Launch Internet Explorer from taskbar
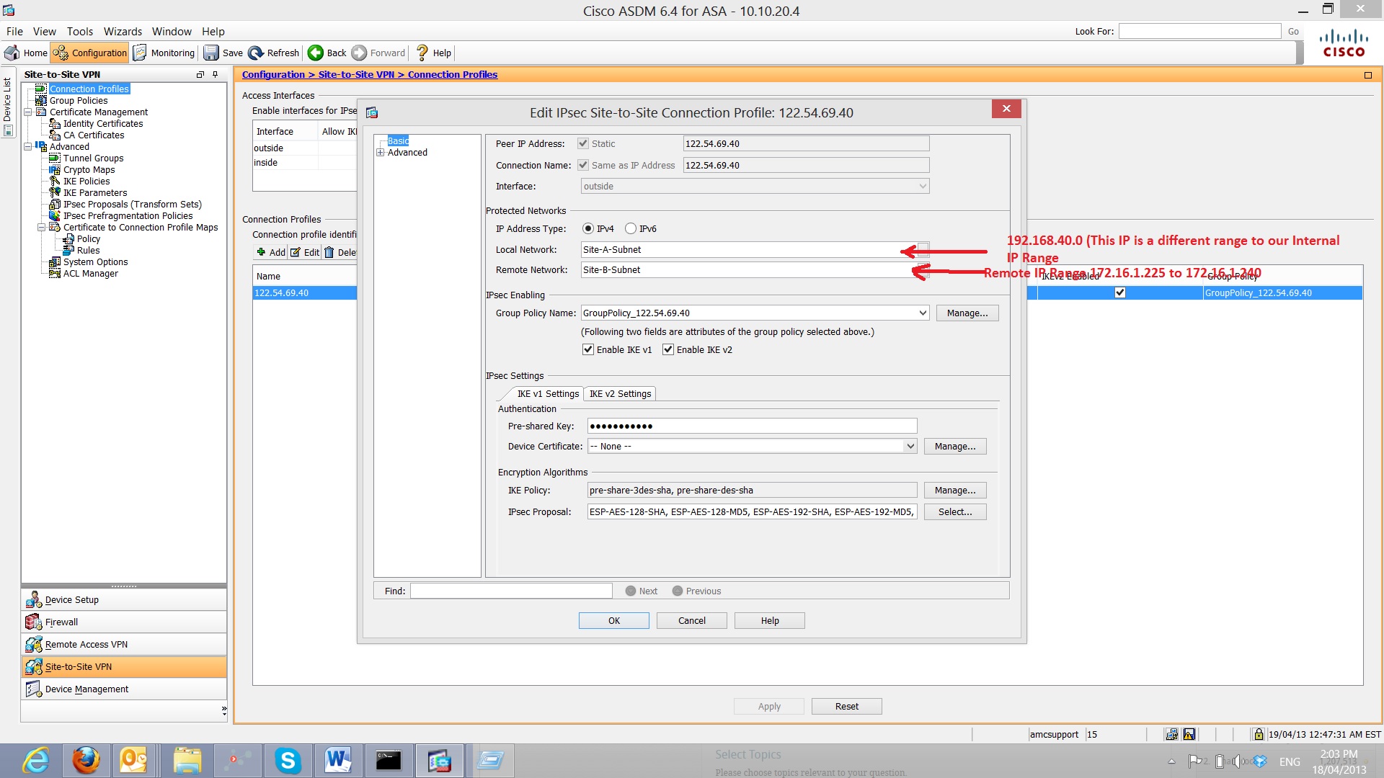Viewport: 1384px width, 778px height. 35,761
